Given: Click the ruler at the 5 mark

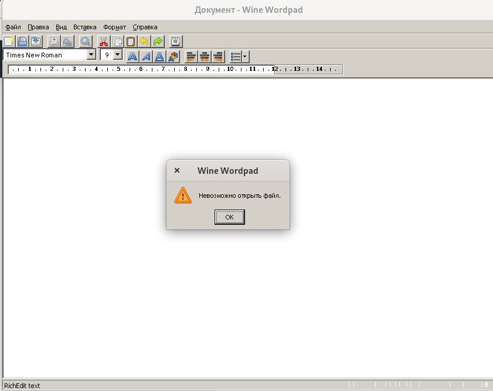Looking at the screenshot, I should (x=118, y=69).
